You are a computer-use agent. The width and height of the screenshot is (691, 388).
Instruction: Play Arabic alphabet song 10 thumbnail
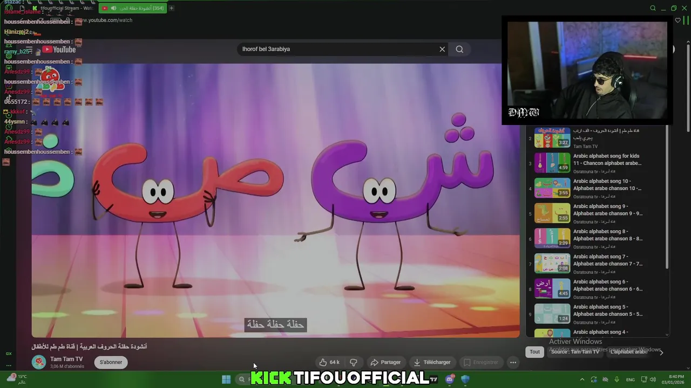tap(552, 188)
